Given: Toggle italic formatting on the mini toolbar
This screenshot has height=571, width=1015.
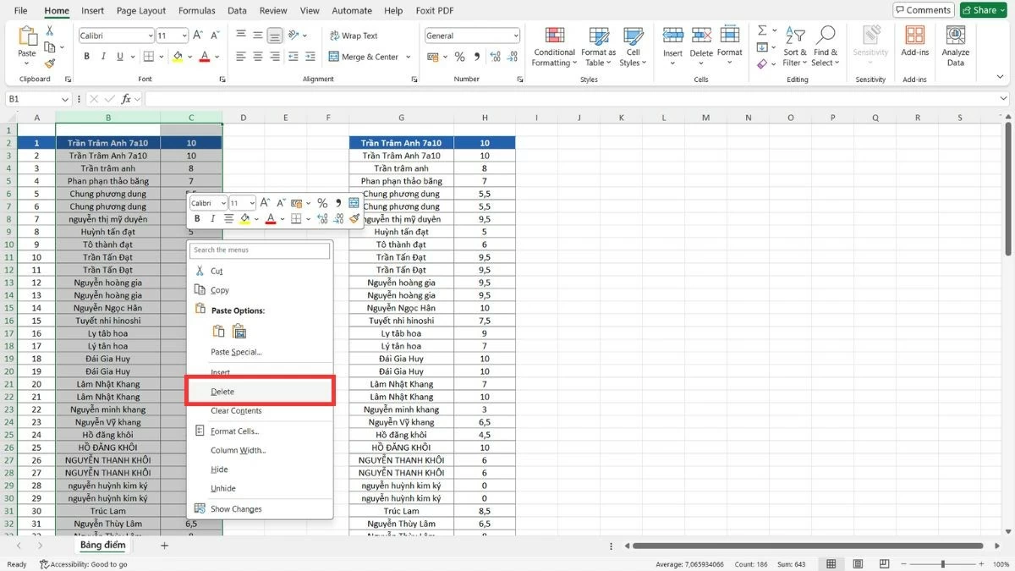Looking at the screenshot, I should [212, 217].
